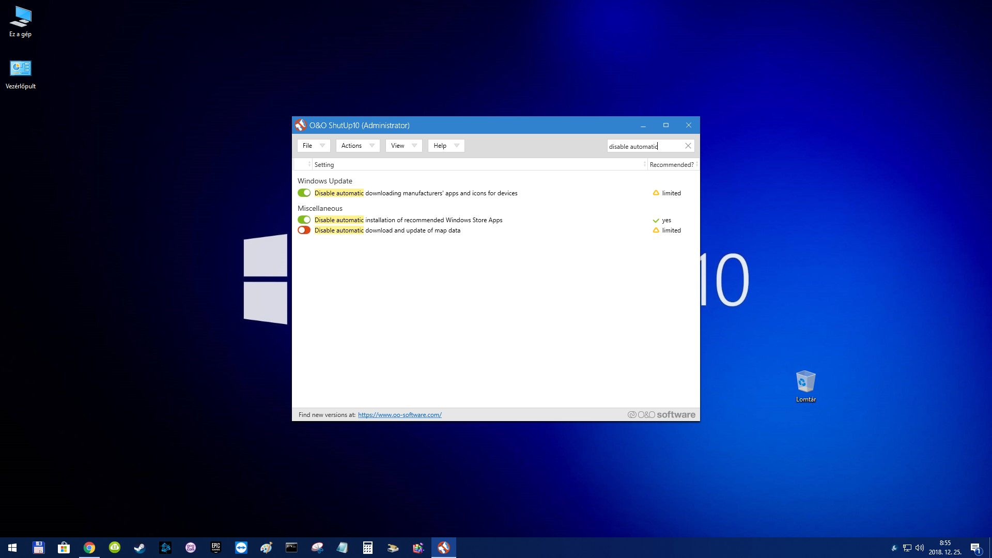
Task: Open the File menu
Action: (314, 146)
